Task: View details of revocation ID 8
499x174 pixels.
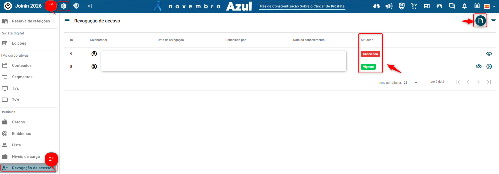Action: point(478,67)
